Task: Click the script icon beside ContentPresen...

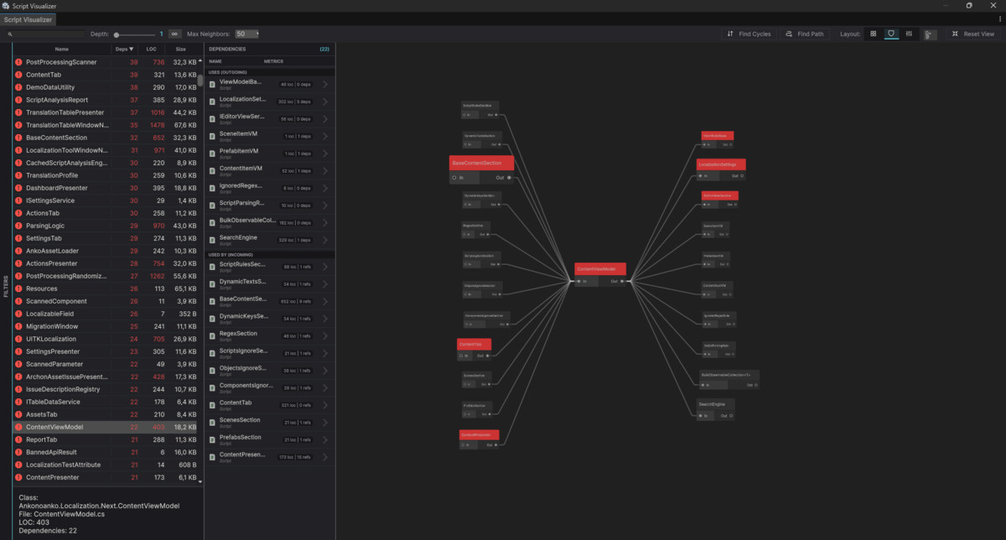Action: coord(212,457)
